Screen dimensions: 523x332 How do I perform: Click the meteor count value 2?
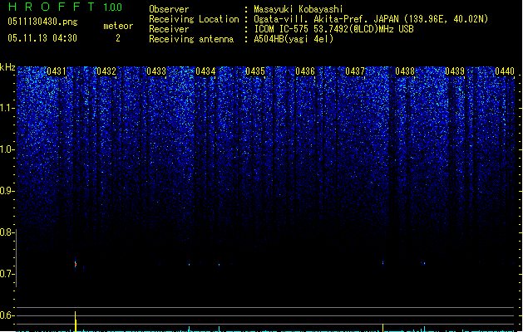click(x=118, y=38)
